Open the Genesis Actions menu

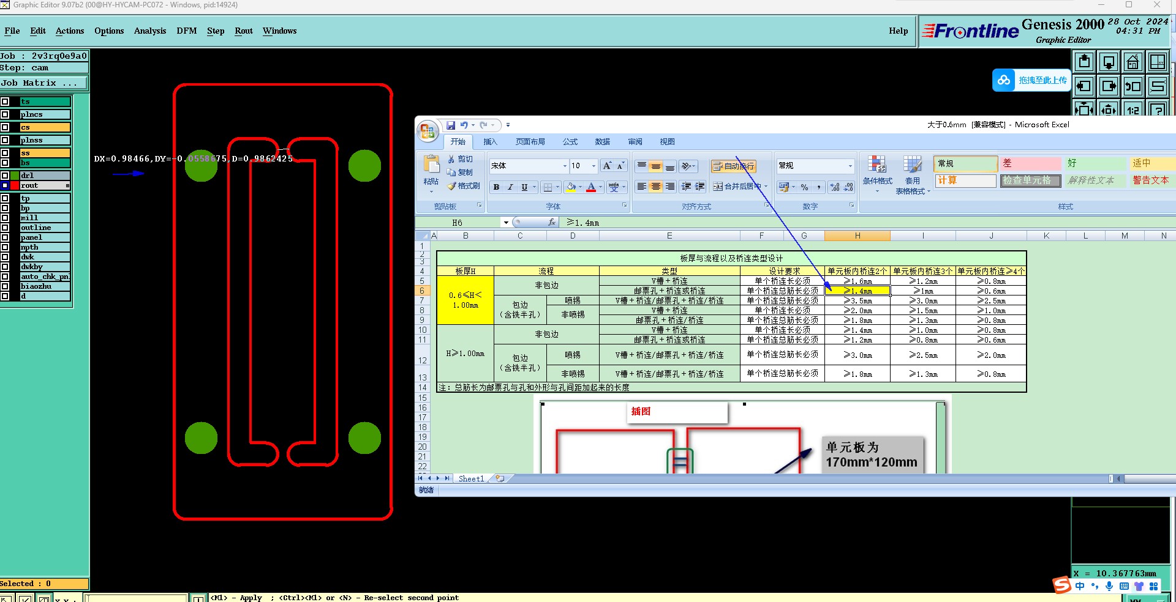click(x=70, y=31)
